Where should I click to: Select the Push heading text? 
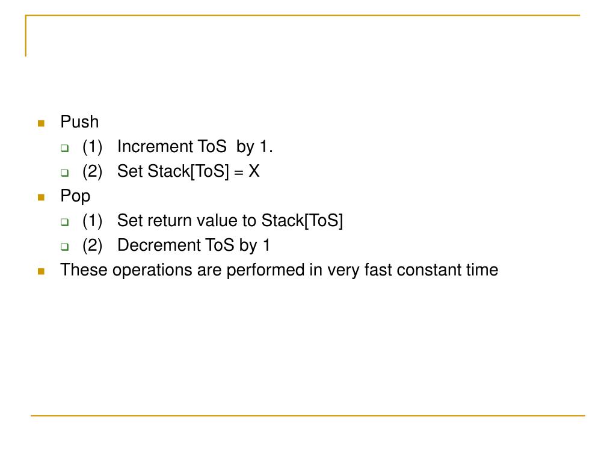pyautogui.click(x=79, y=122)
